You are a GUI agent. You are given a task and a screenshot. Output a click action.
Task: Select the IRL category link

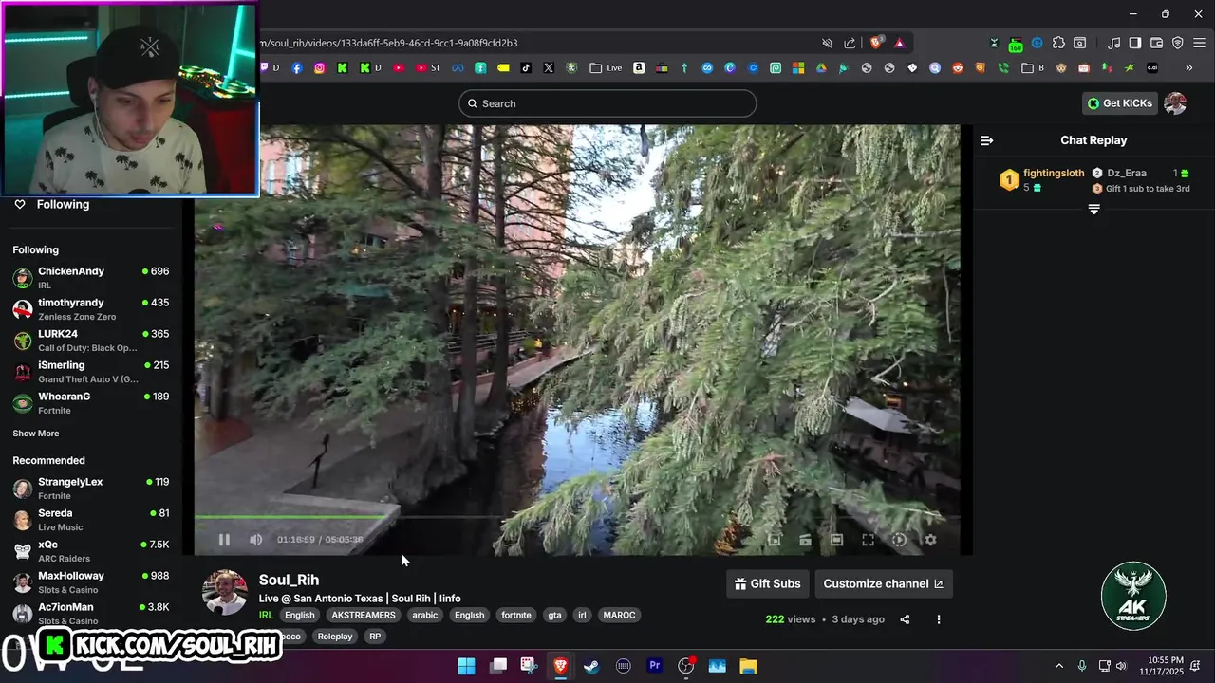point(266,615)
